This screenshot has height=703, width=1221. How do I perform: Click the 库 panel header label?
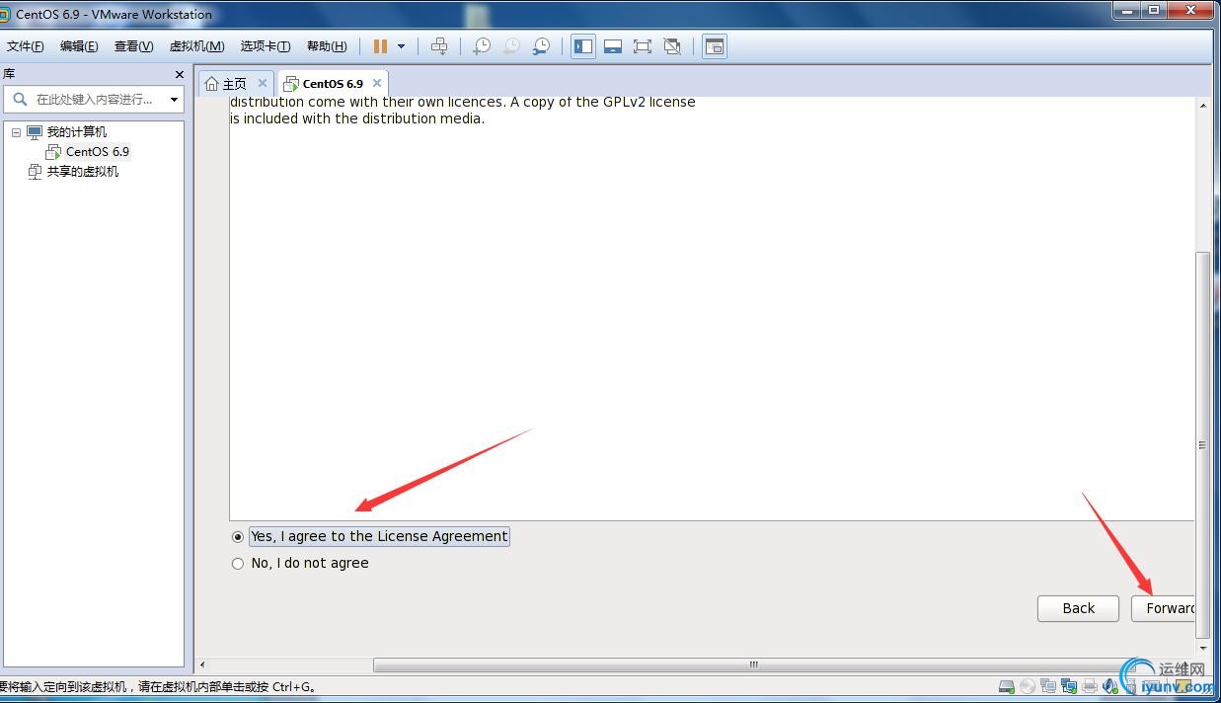[9, 74]
